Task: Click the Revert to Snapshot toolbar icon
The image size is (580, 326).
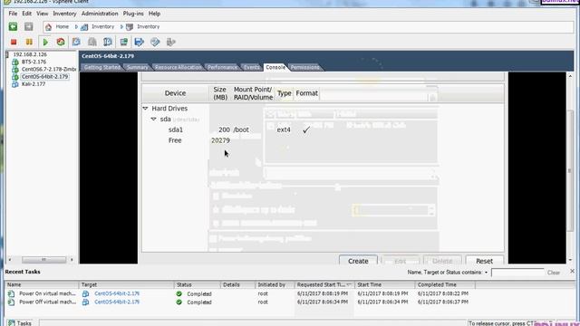Action: click(92, 42)
